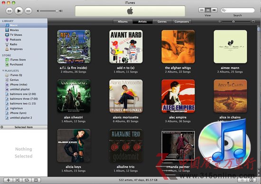The image size is (261, 184).
Task: Select baltimore two (1:15) playlist
Action: 24,103
